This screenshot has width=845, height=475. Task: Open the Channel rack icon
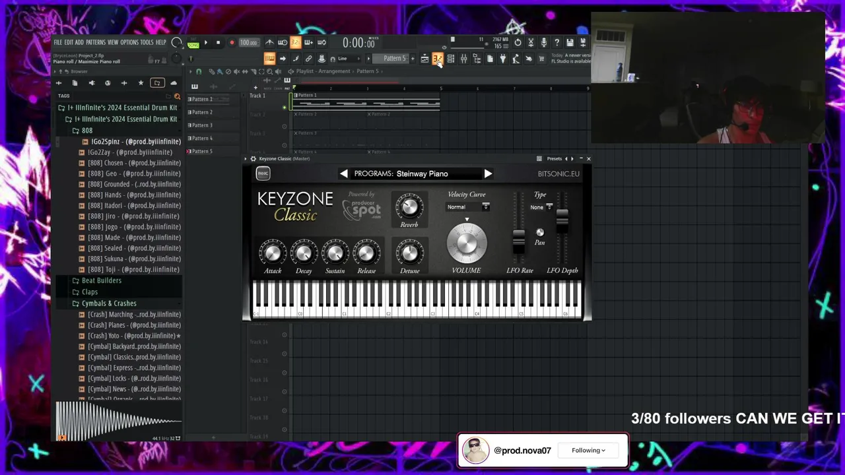[450, 59]
